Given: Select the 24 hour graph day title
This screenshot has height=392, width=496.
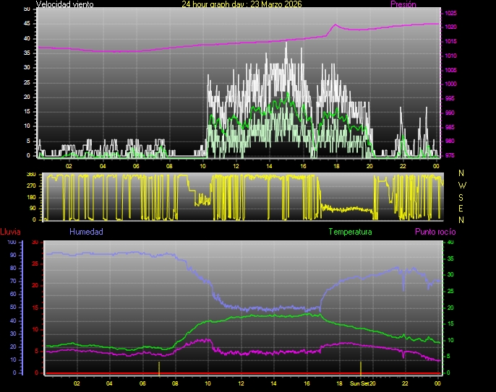Looking at the screenshot, I should (x=241, y=4).
